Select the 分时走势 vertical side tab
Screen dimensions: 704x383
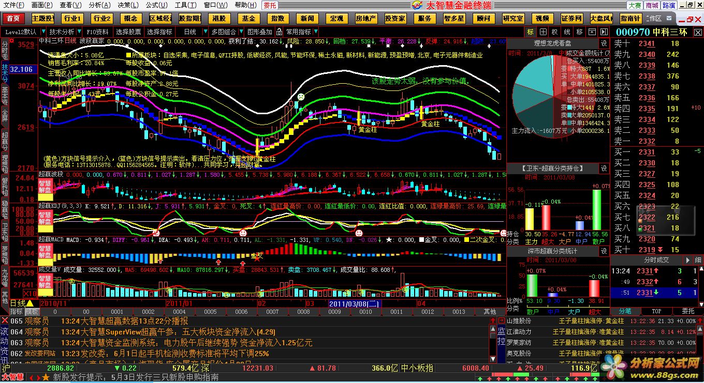click(x=5, y=51)
